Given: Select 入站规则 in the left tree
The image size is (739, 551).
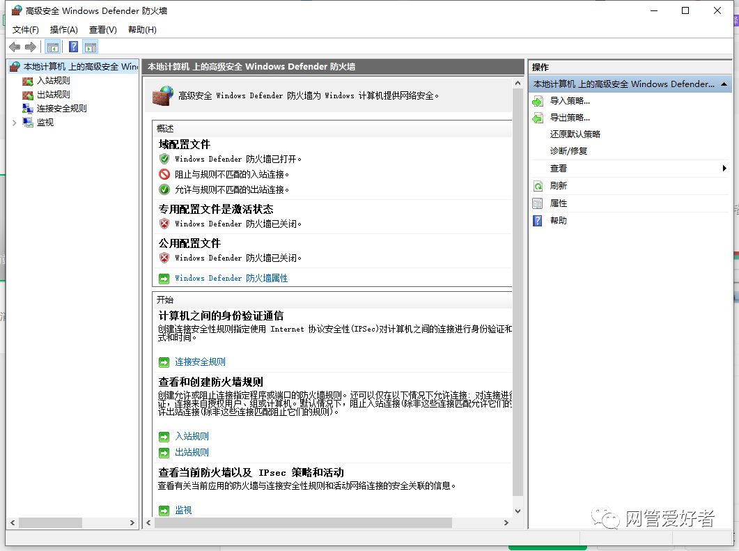Looking at the screenshot, I should click(x=53, y=81).
